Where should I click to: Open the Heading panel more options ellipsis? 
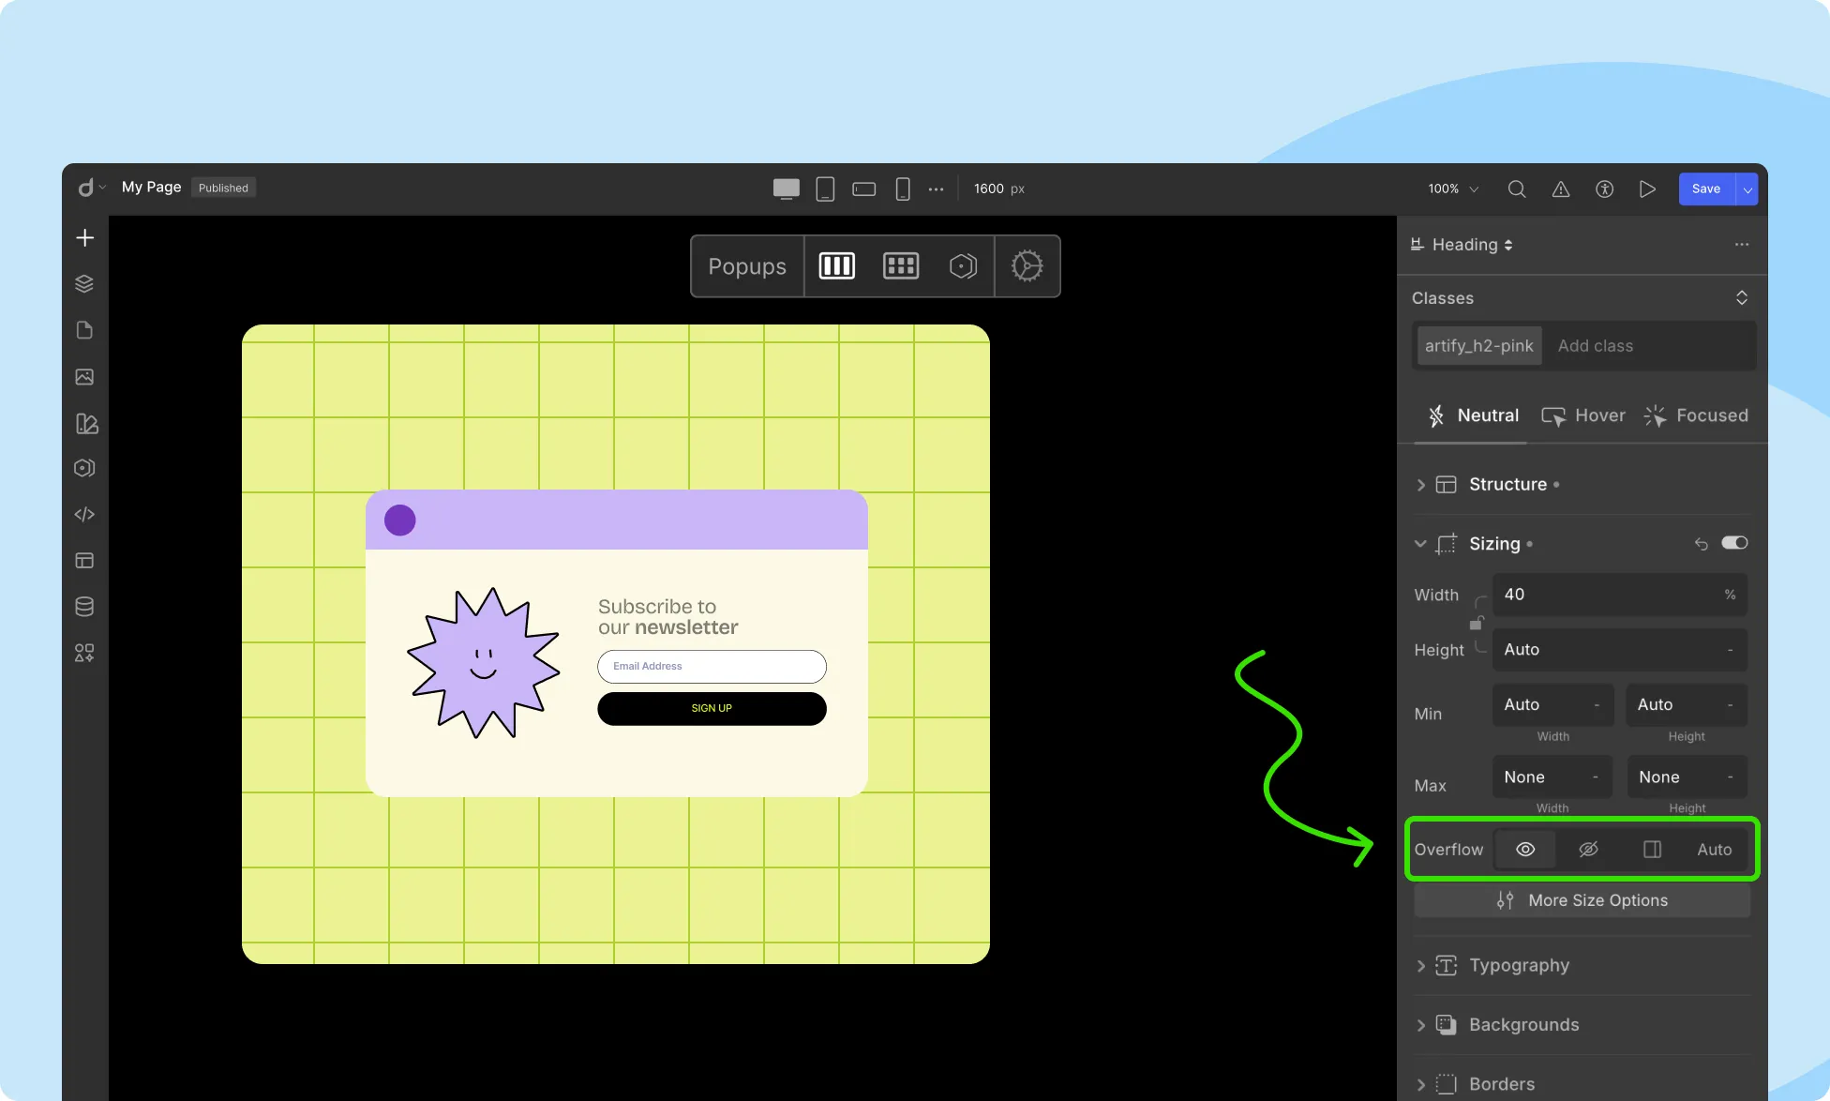[x=1742, y=245]
